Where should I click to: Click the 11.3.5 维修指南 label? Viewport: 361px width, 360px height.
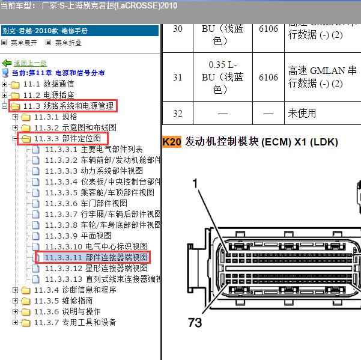63,301
